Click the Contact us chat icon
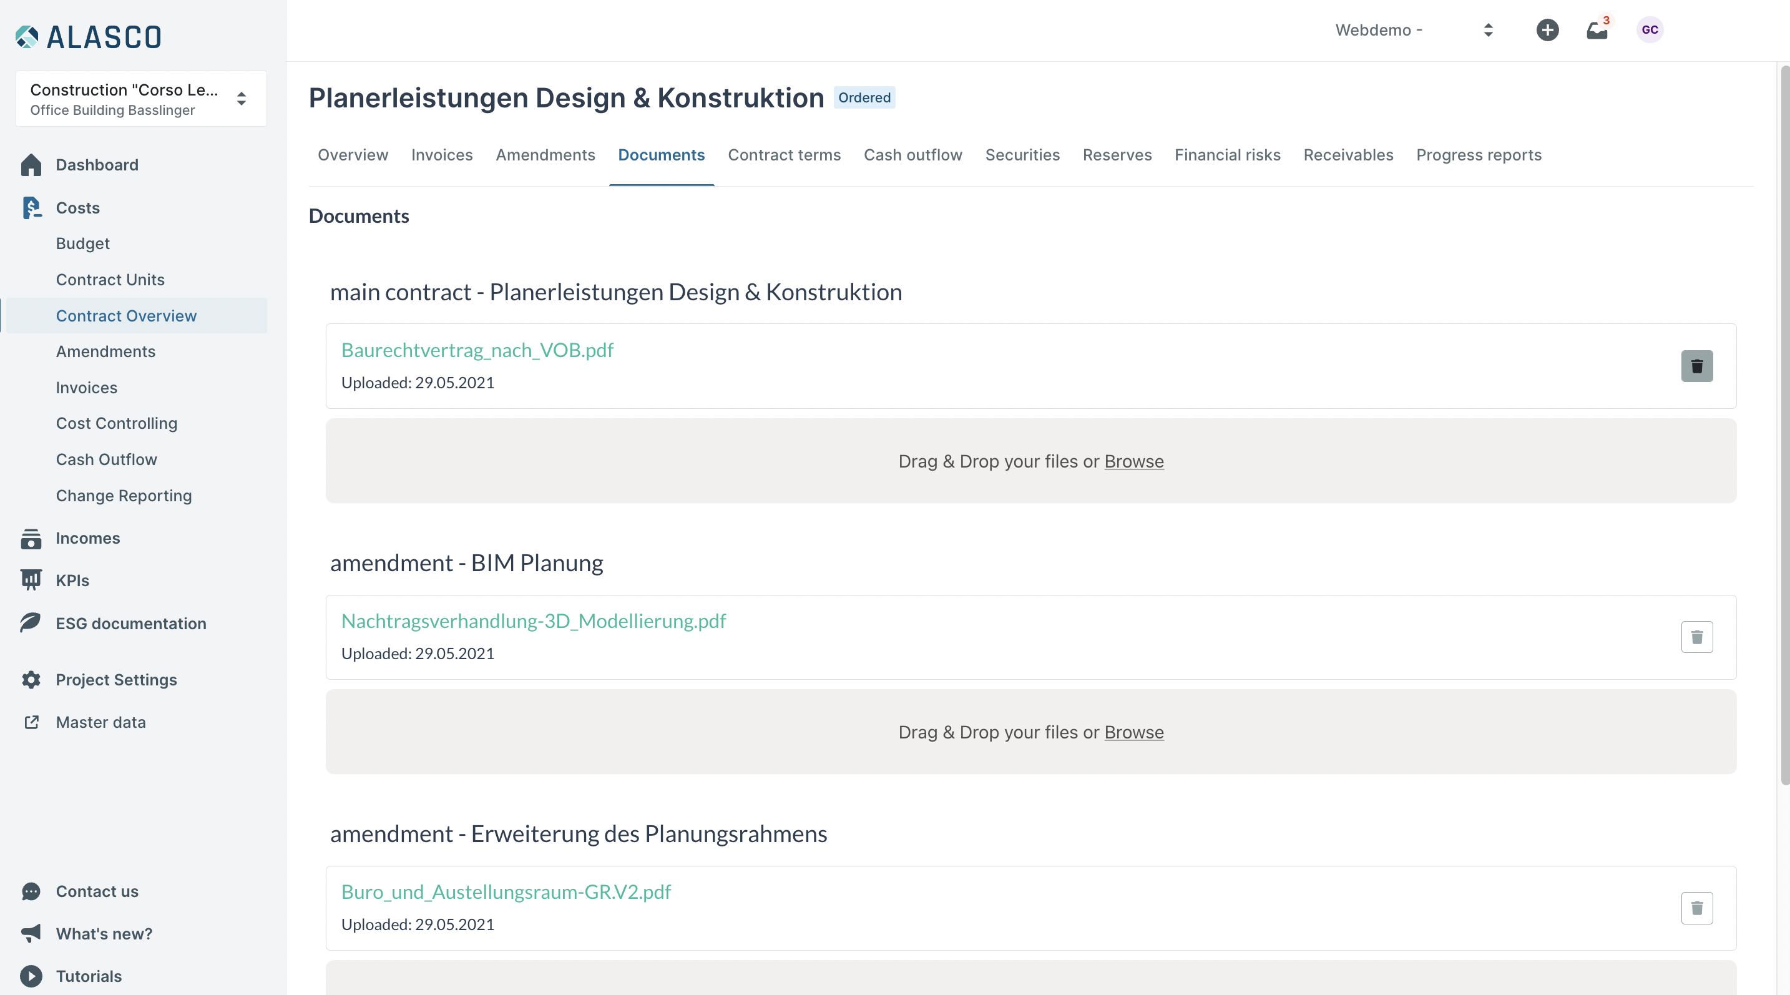The height and width of the screenshot is (995, 1790). pos(31,891)
